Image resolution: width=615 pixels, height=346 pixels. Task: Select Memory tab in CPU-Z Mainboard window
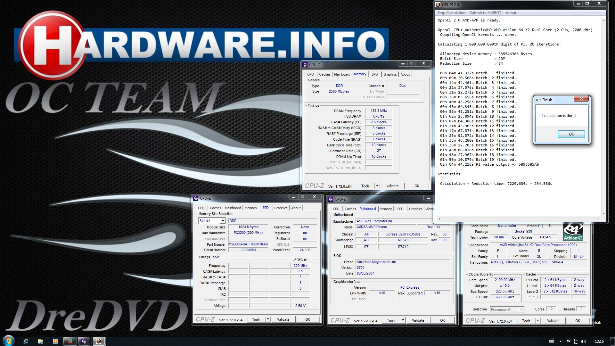click(386, 209)
